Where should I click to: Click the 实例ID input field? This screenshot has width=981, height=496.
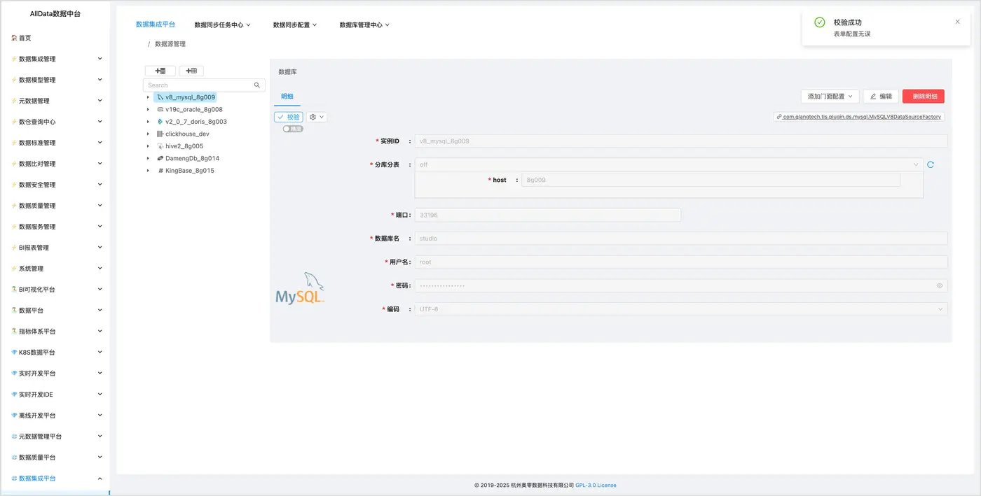(x=681, y=141)
